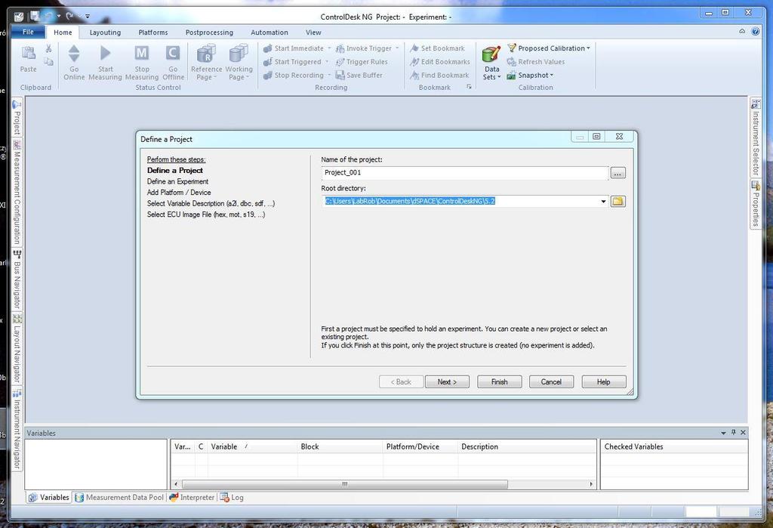Open the Bus Navigator side tab
This screenshot has height=528, width=773.
(17, 279)
